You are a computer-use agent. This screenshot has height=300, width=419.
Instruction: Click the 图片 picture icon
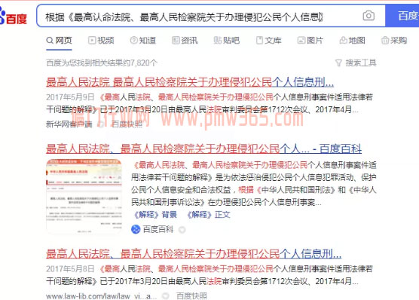coord(301,41)
